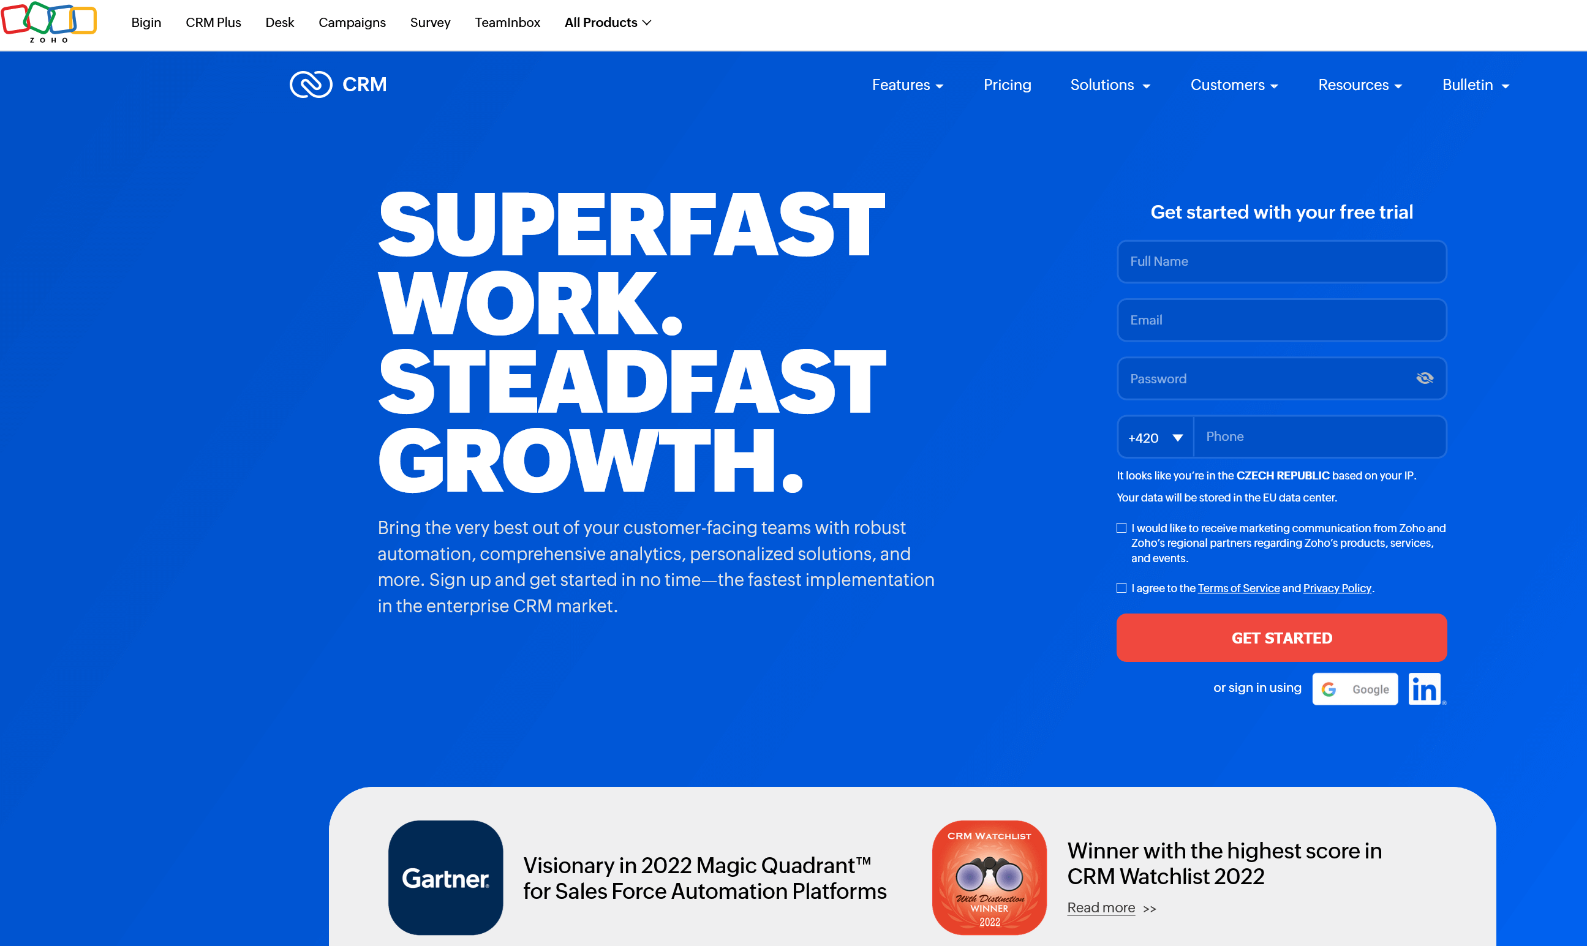Expand the Features dropdown menu

[907, 84]
